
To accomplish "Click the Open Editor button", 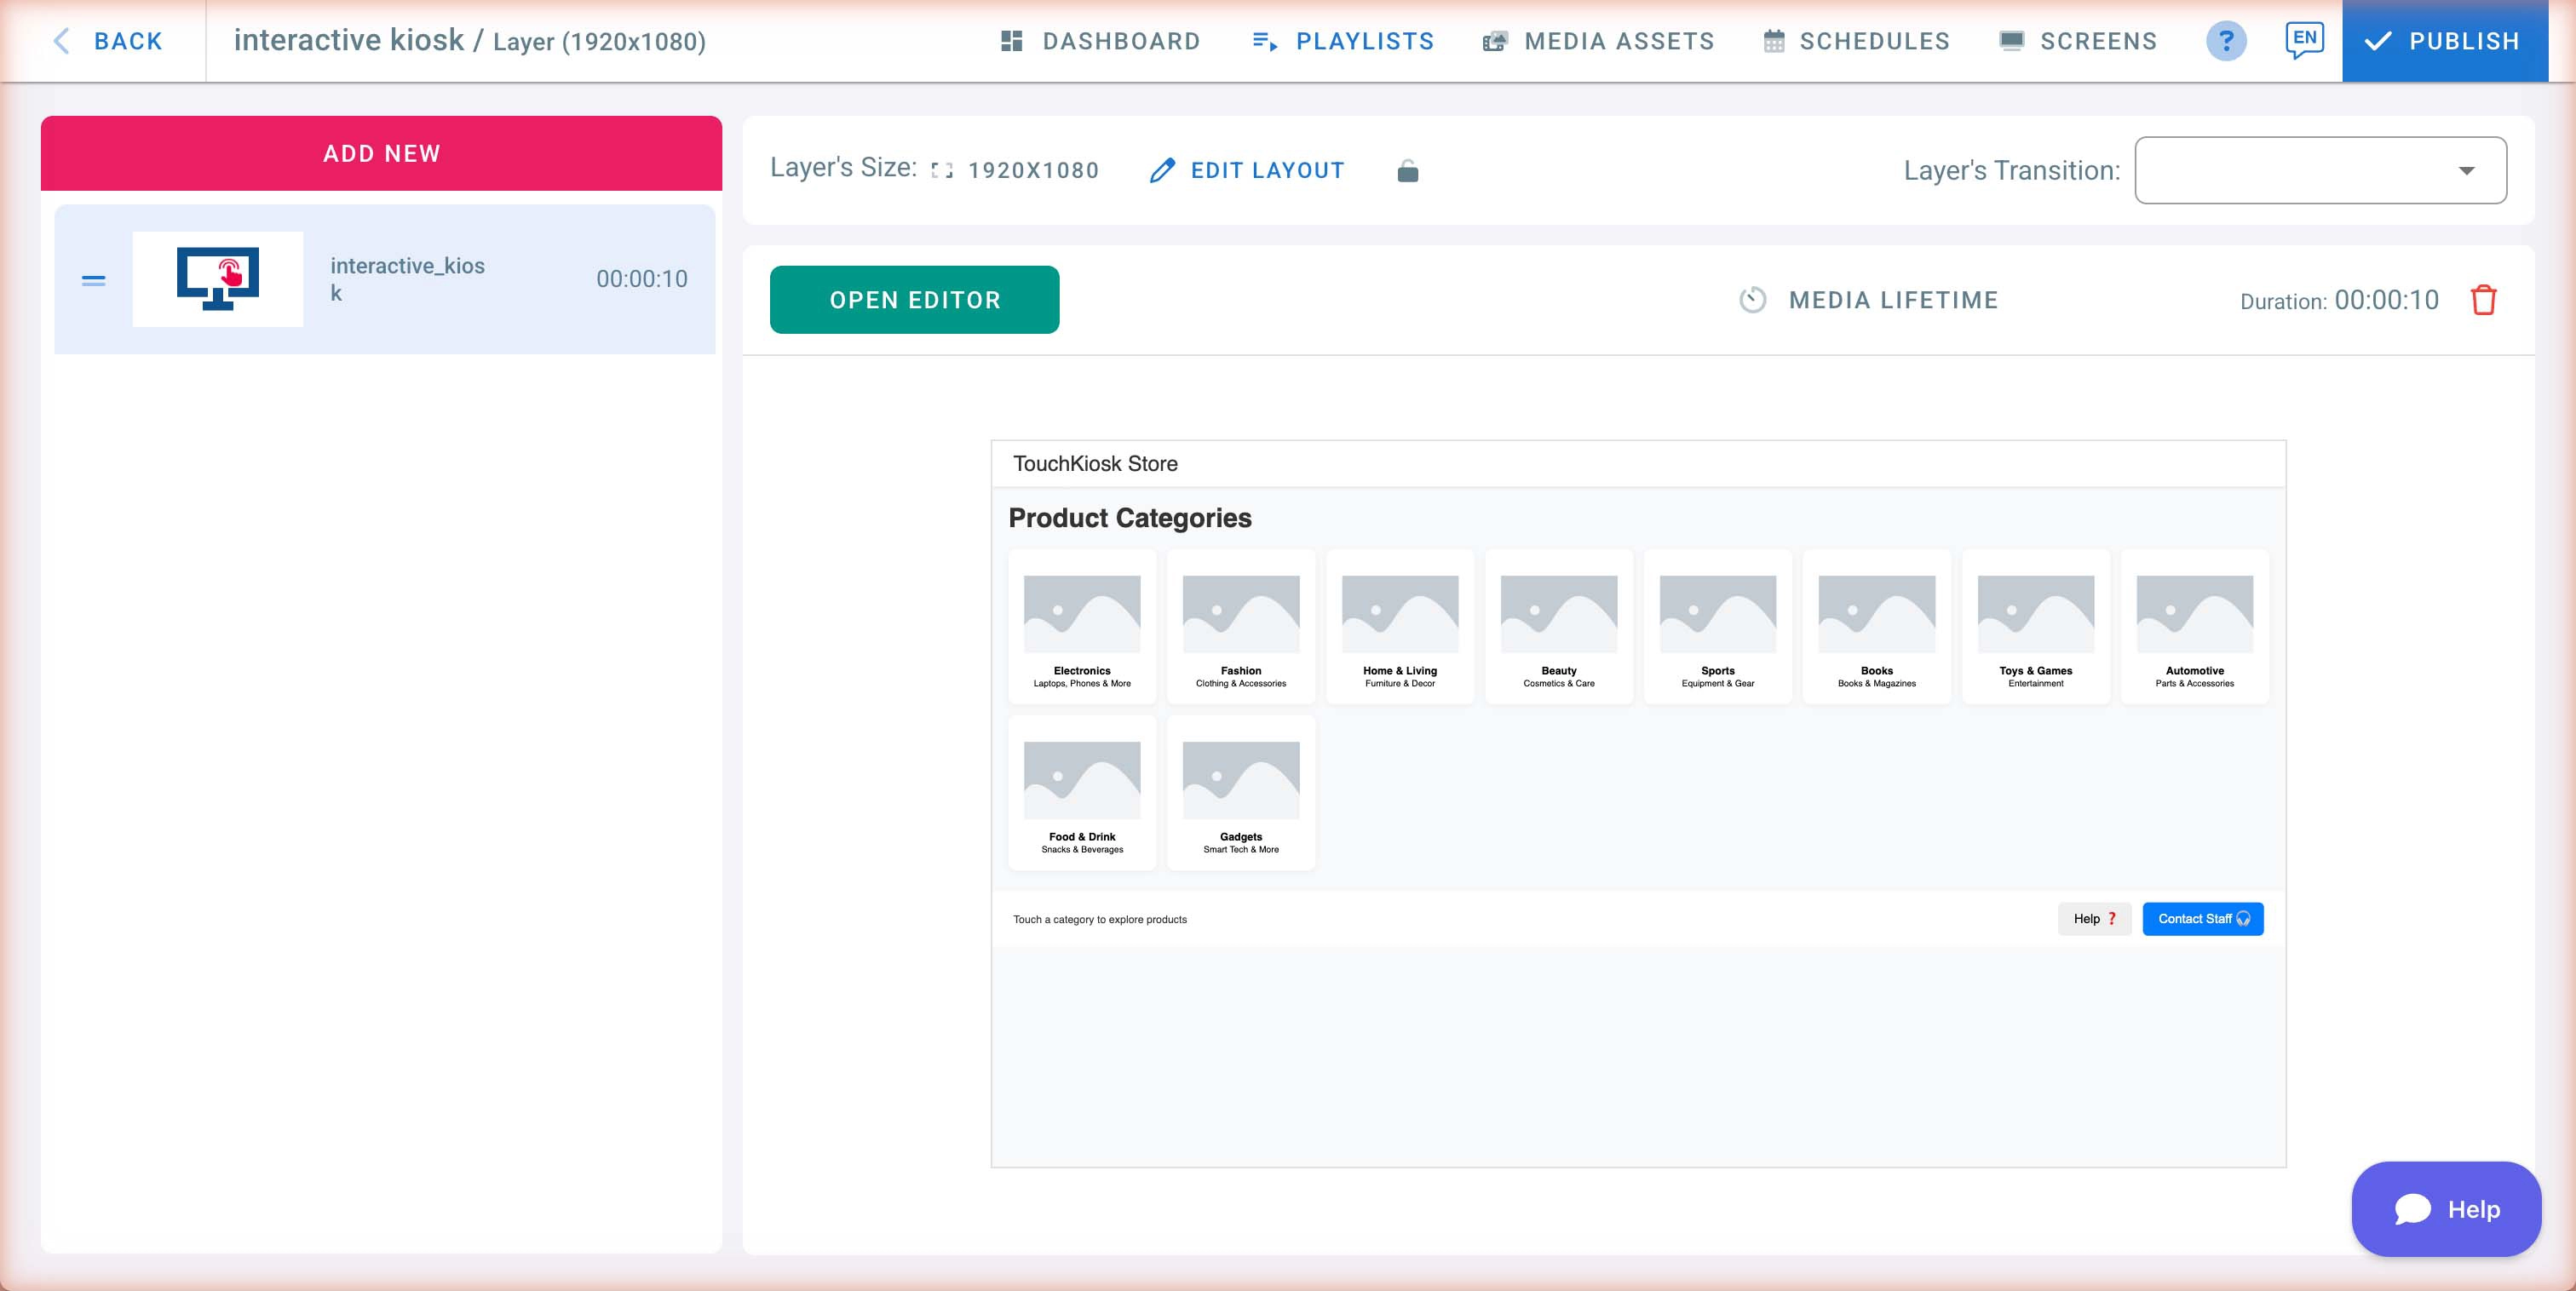I will pyautogui.click(x=914, y=299).
